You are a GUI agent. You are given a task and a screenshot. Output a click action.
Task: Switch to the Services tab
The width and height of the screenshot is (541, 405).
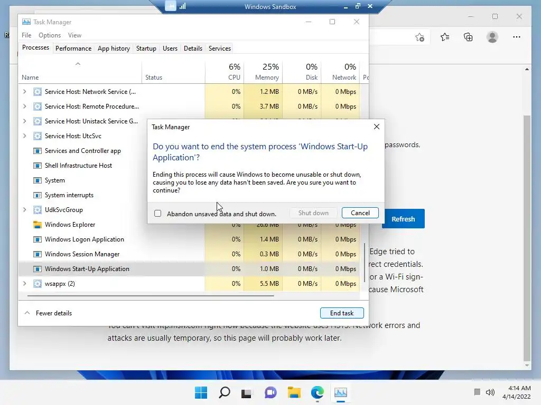(219, 48)
